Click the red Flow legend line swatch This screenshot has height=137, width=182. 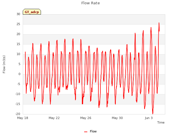coord(86,132)
